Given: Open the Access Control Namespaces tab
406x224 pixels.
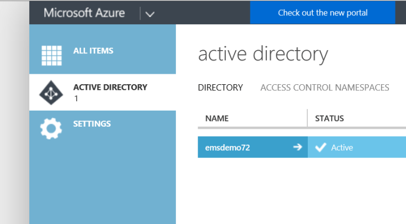Looking at the screenshot, I should point(324,88).
